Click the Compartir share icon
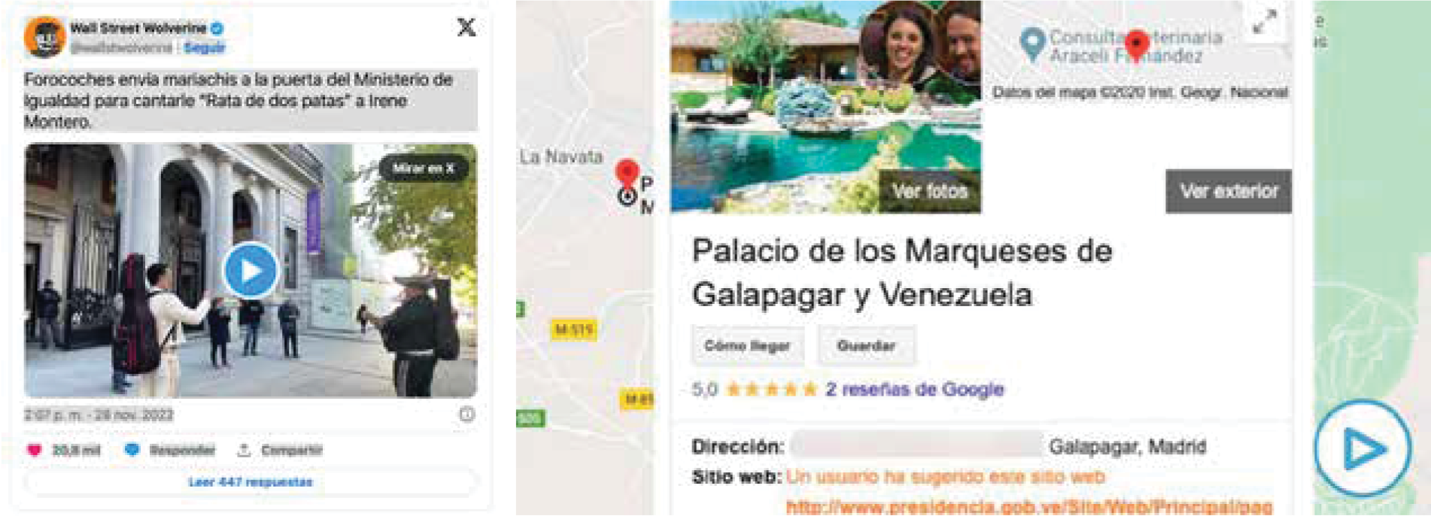The height and width of the screenshot is (516, 1431). pos(243,450)
